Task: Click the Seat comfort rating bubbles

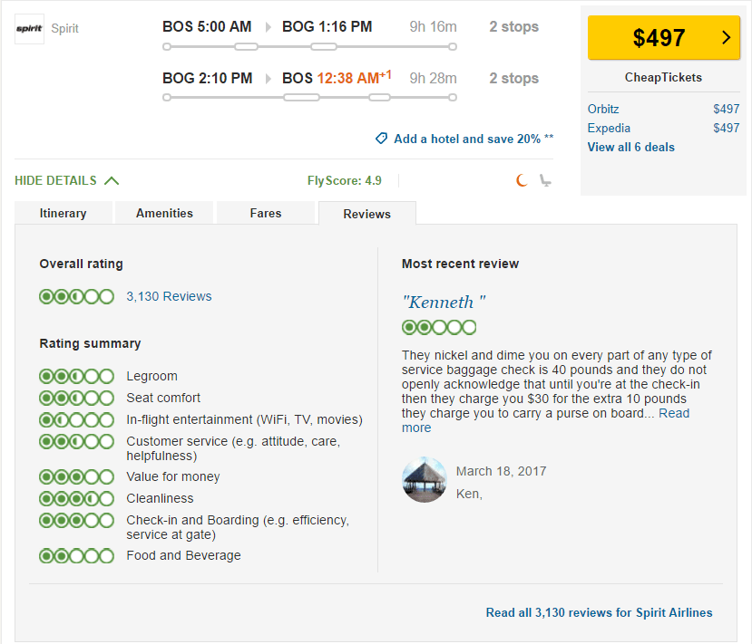Action: (77, 398)
